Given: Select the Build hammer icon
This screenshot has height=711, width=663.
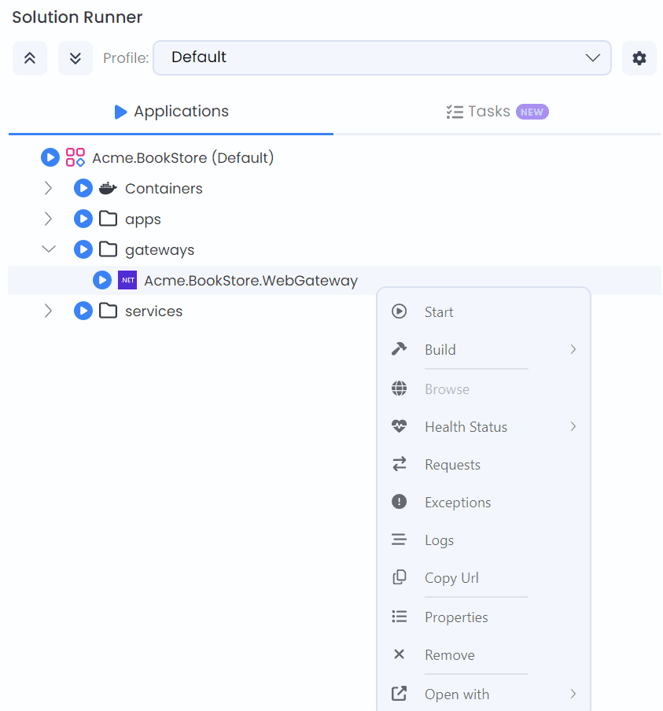Looking at the screenshot, I should (400, 349).
